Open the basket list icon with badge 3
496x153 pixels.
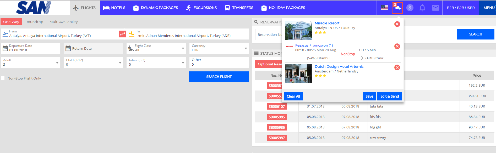tap(397, 8)
